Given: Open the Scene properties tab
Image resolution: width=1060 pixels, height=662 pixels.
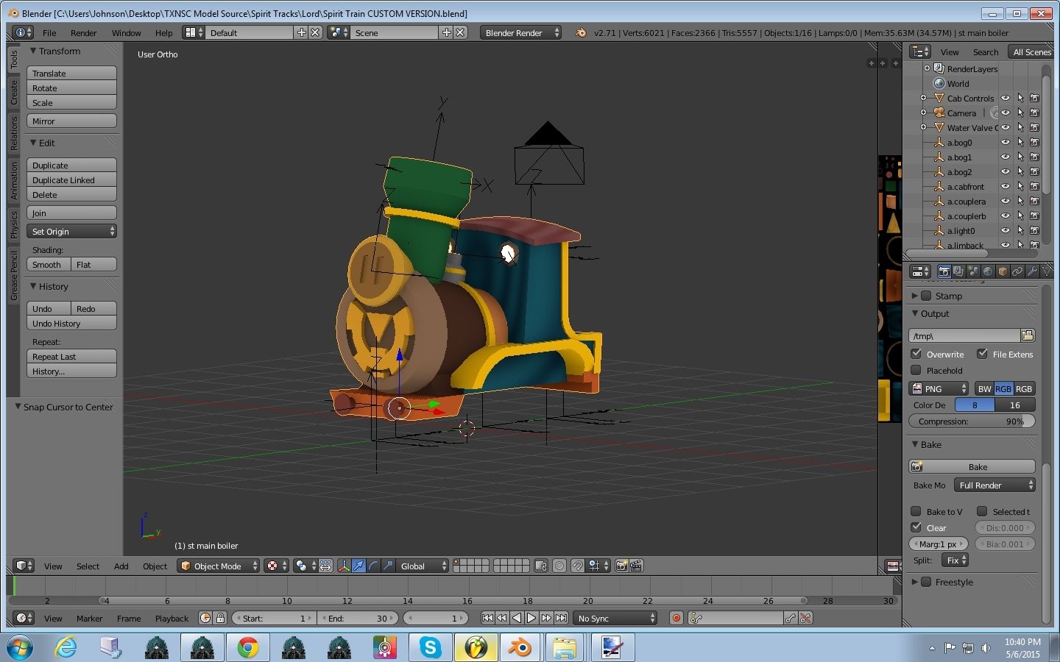Looking at the screenshot, I should pyautogui.click(x=973, y=271).
